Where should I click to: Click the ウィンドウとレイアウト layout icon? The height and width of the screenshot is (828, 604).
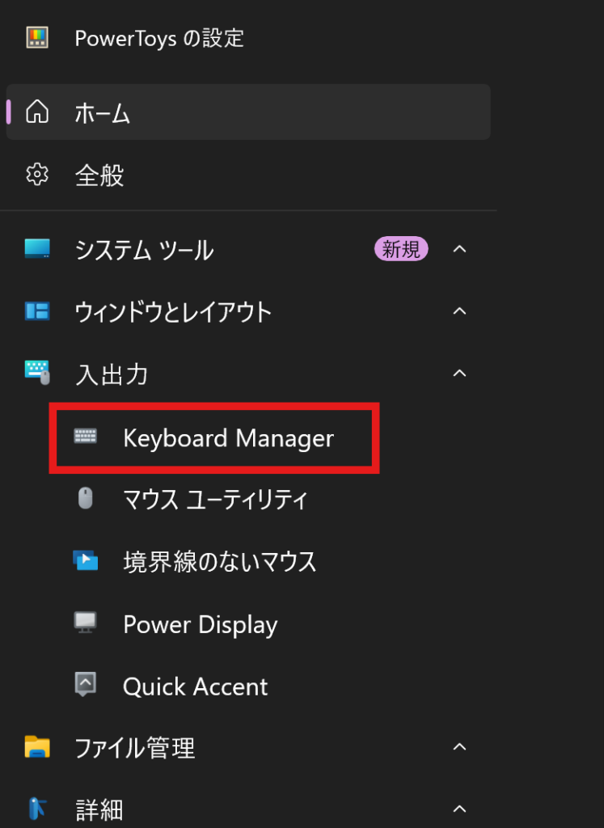click(x=37, y=311)
